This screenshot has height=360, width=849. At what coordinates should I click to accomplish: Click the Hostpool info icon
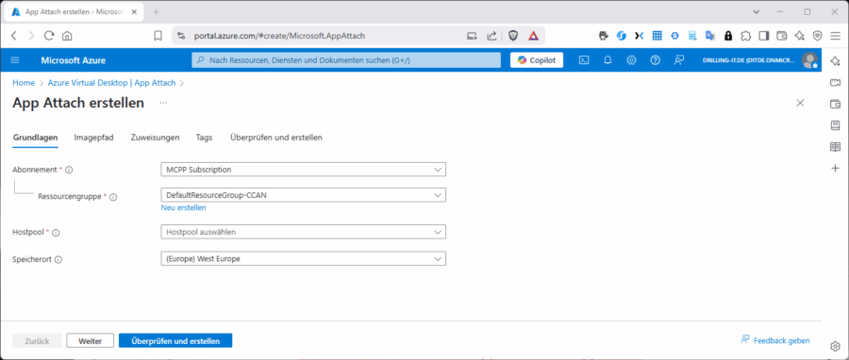pyautogui.click(x=56, y=233)
